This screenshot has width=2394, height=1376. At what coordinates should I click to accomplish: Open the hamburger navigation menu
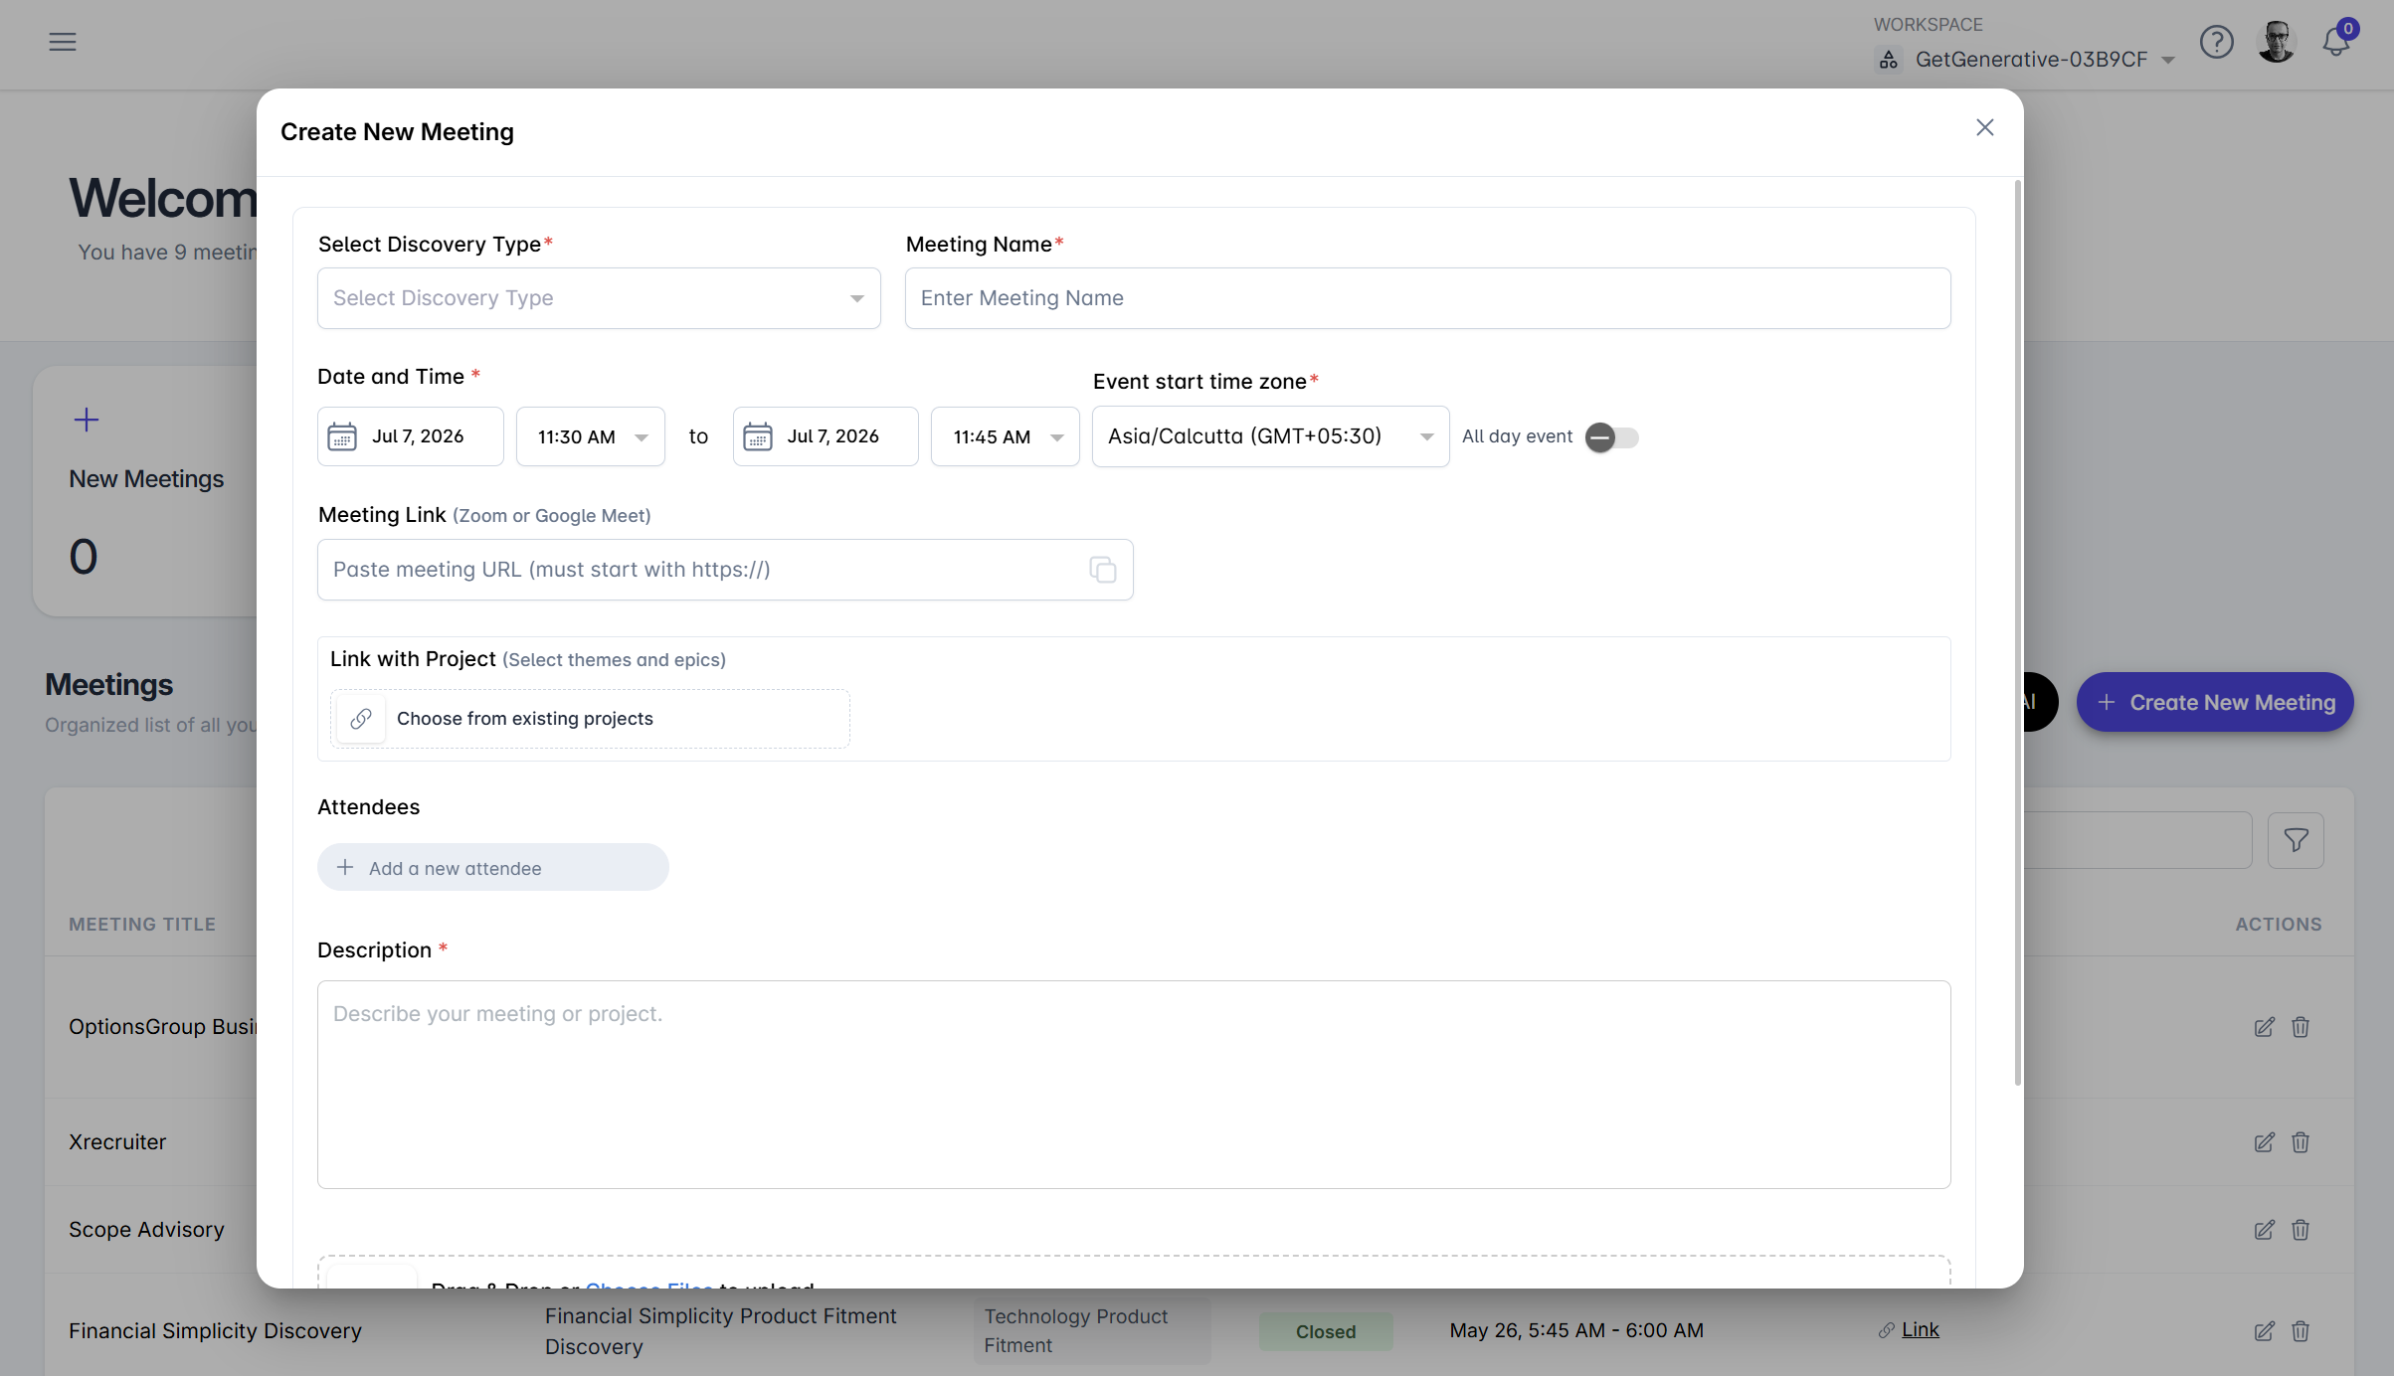(x=63, y=42)
